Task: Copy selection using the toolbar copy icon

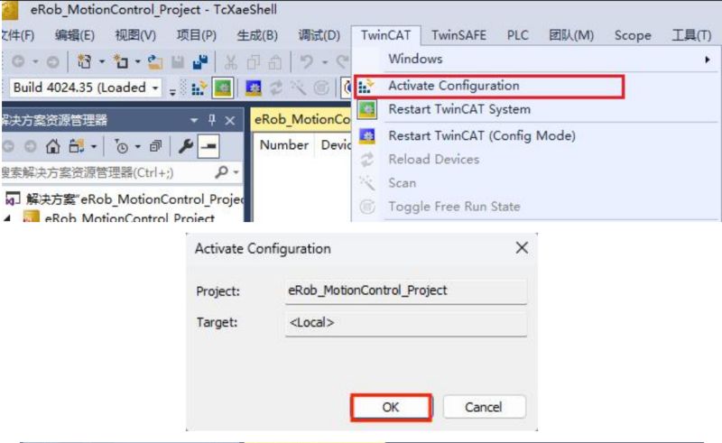Action: click(254, 62)
